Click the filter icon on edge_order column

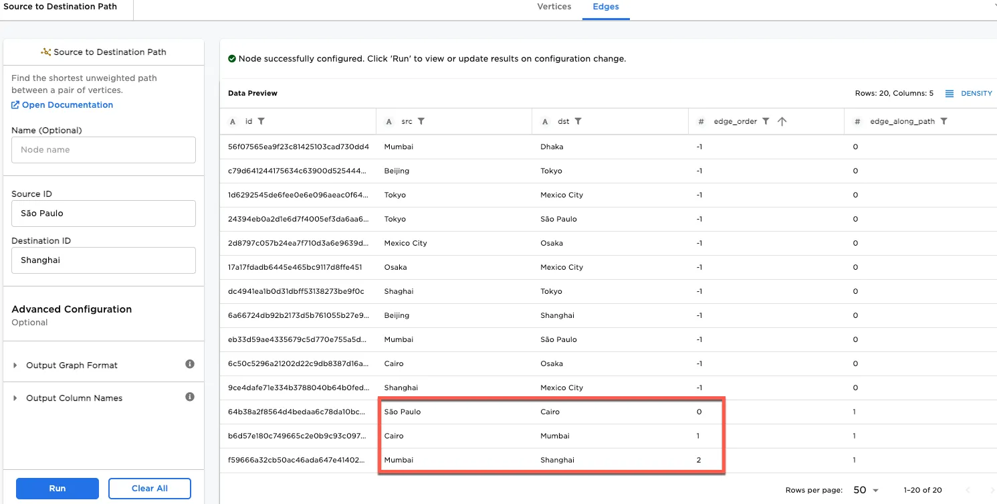(766, 122)
